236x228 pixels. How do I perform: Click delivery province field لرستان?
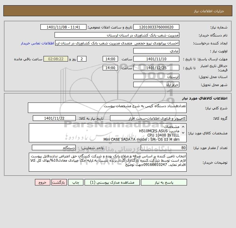[156, 77]
